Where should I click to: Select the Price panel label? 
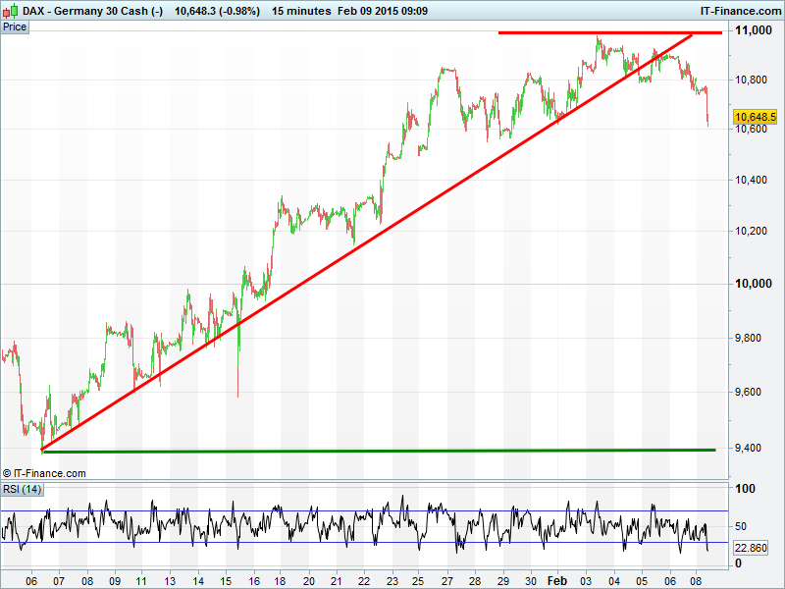pos(15,27)
